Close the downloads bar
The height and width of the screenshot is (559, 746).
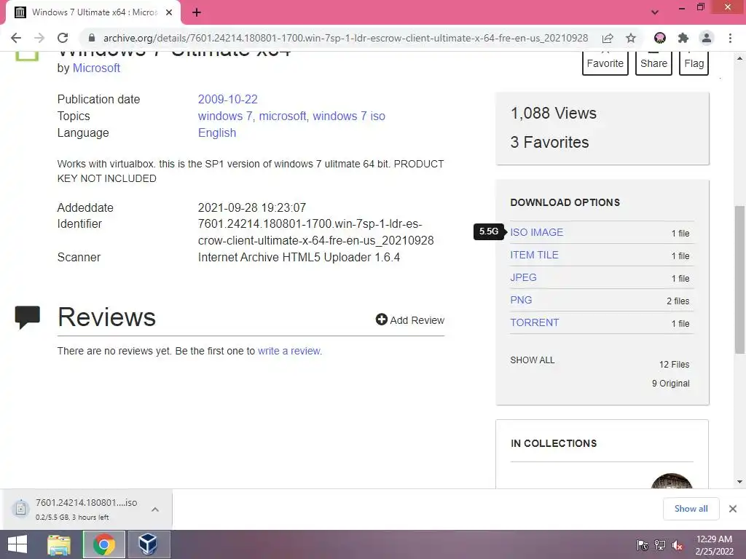[x=733, y=509]
